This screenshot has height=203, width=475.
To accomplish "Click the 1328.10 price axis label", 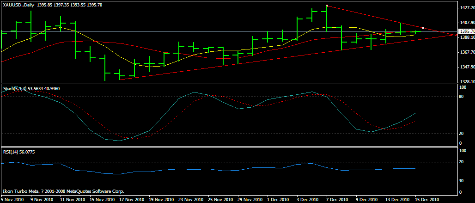I will coord(466,81).
